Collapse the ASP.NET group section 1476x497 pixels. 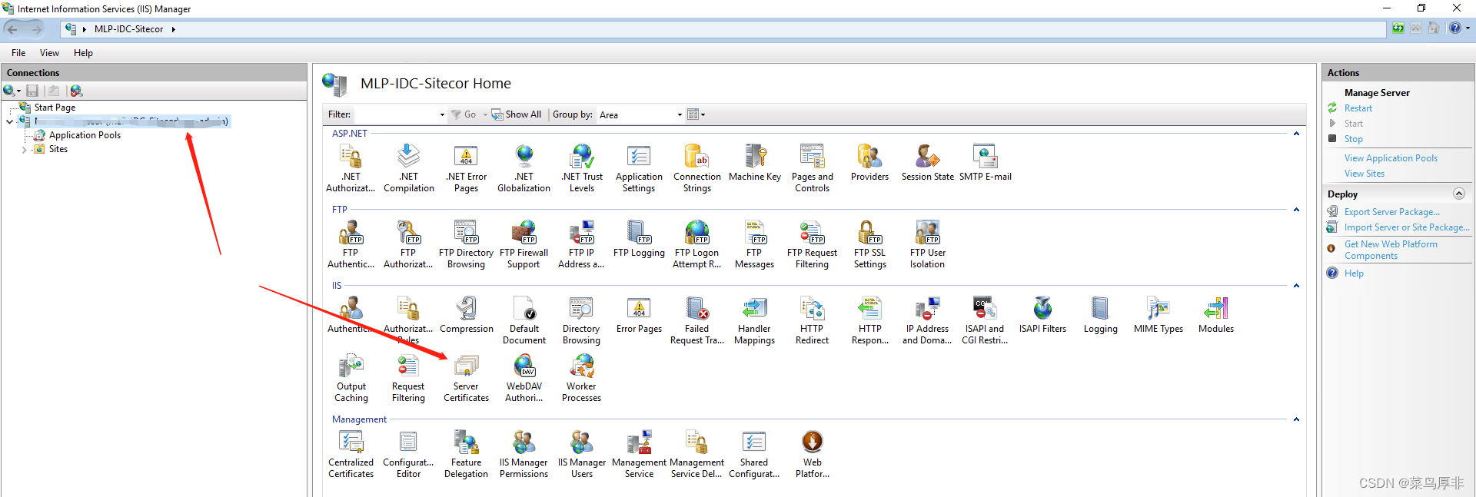1296,134
